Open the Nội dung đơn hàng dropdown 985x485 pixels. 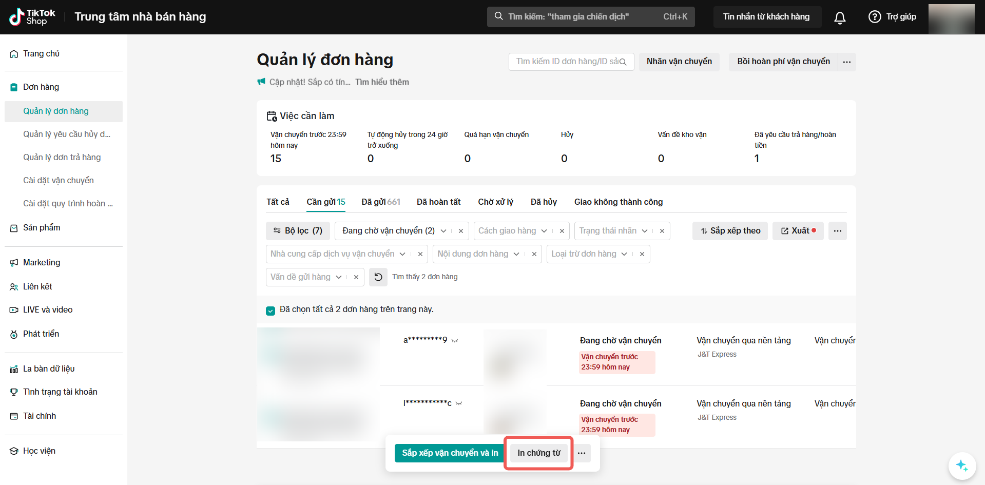516,254
